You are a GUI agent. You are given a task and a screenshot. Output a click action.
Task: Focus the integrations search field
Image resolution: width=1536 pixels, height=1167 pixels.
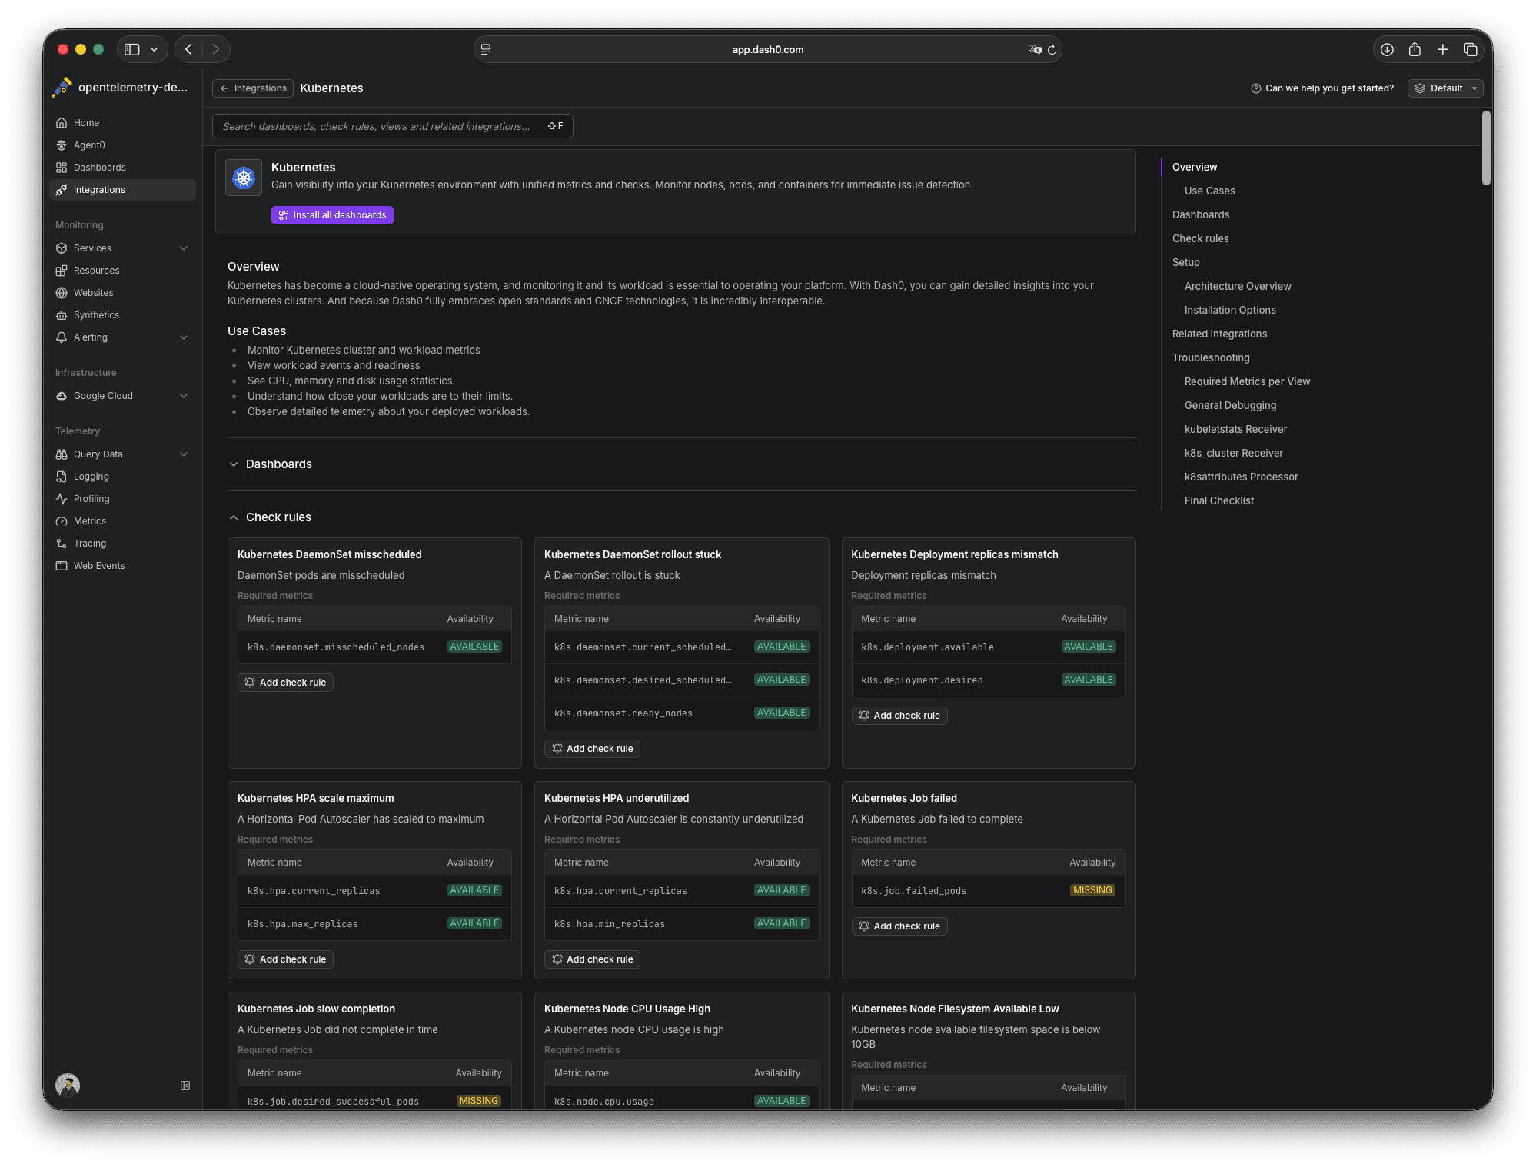[x=393, y=126]
